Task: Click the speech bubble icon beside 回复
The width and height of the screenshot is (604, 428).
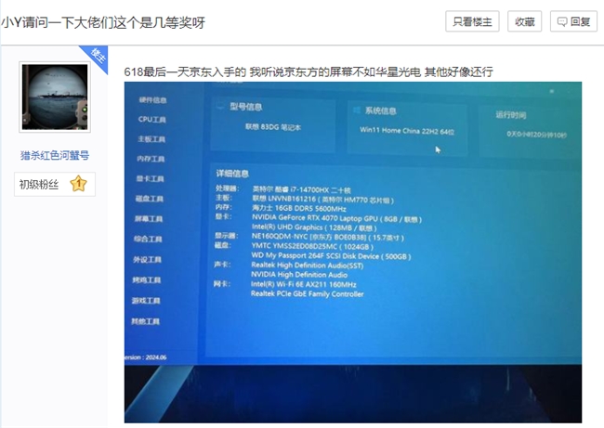Action: [562, 22]
